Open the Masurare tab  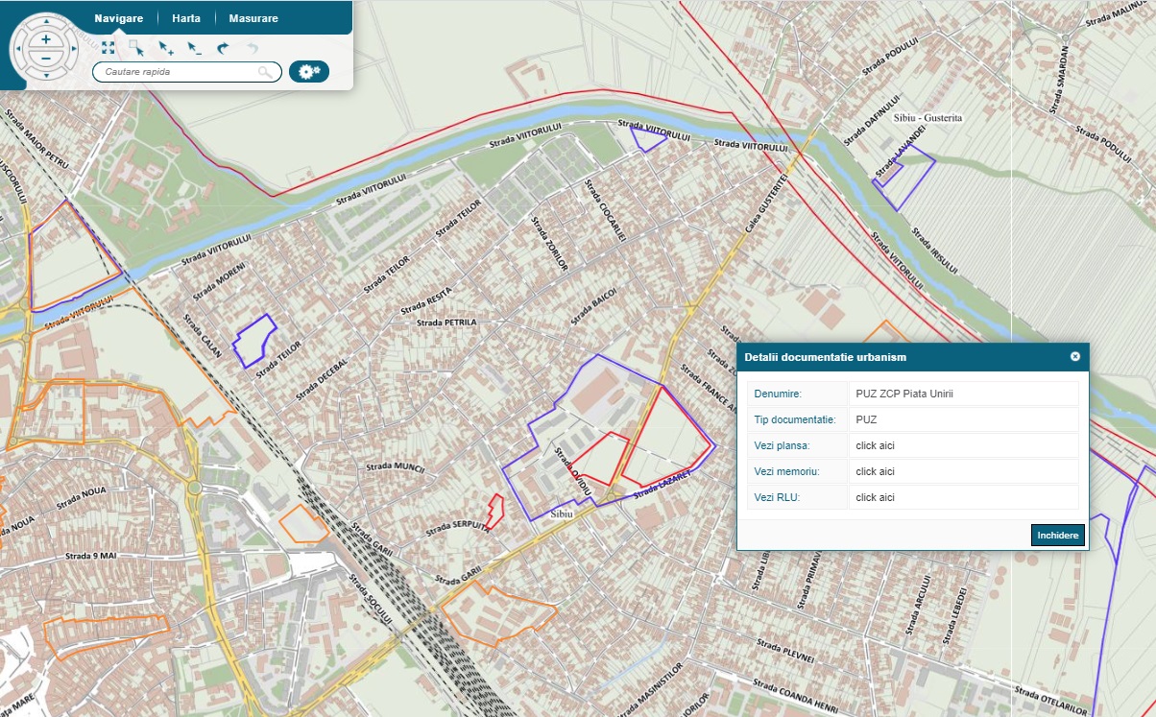(x=253, y=18)
